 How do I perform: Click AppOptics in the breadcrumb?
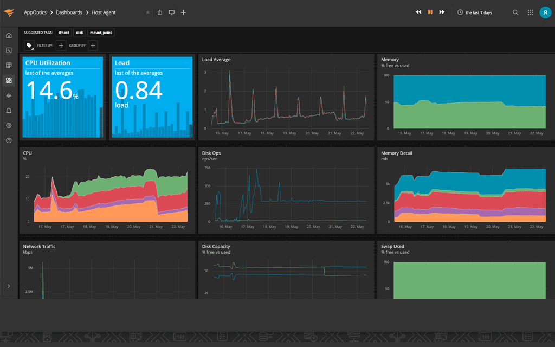click(35, 12)
